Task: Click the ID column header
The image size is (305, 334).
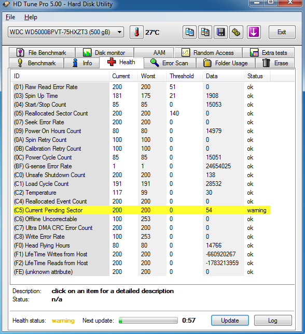Action: (60, 76)
